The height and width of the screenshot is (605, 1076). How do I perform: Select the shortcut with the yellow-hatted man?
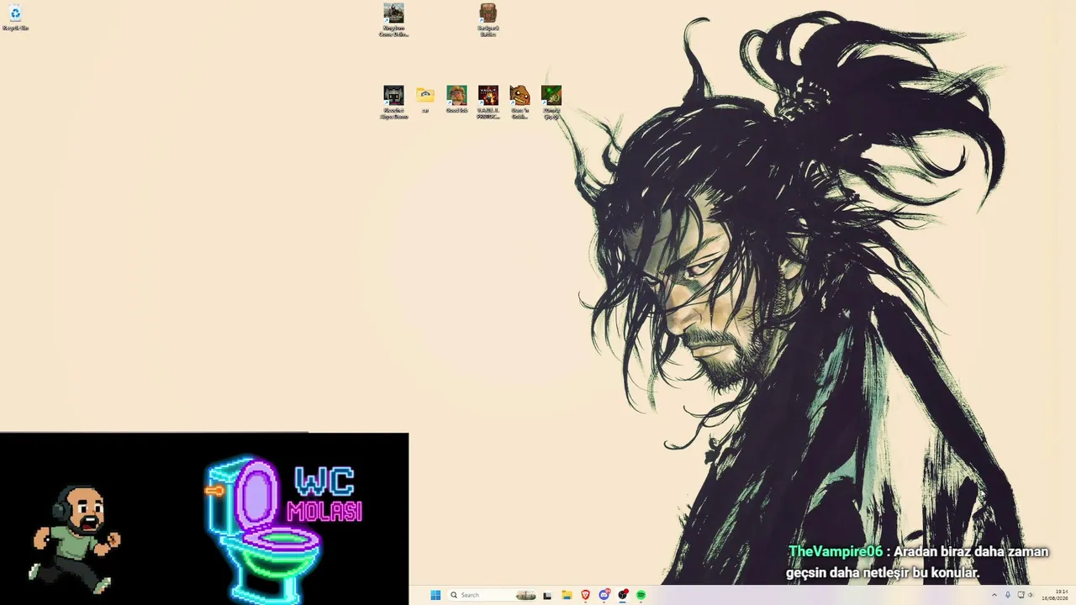(x=456, y=99)
